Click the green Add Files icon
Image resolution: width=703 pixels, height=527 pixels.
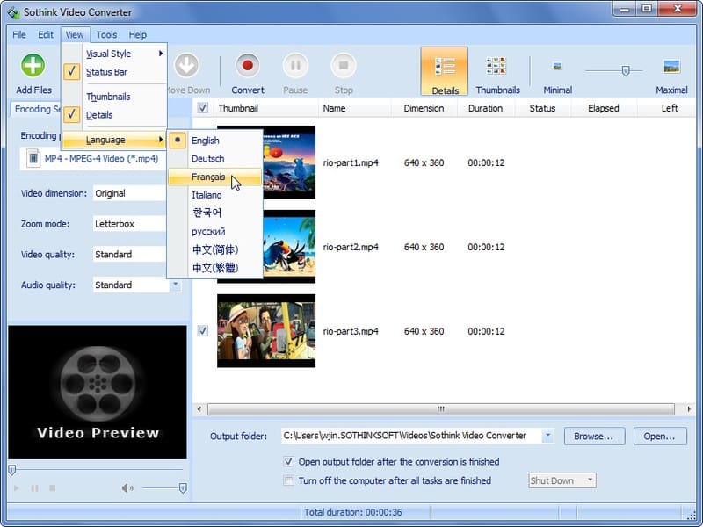click(33, 65)
